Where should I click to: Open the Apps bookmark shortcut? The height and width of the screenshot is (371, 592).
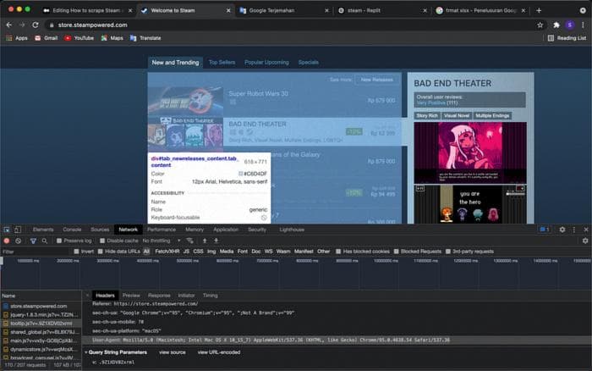[x=17, y=38]
